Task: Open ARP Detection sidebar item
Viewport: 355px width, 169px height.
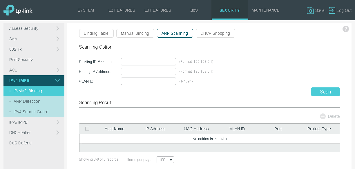Action: click(34, 101)
